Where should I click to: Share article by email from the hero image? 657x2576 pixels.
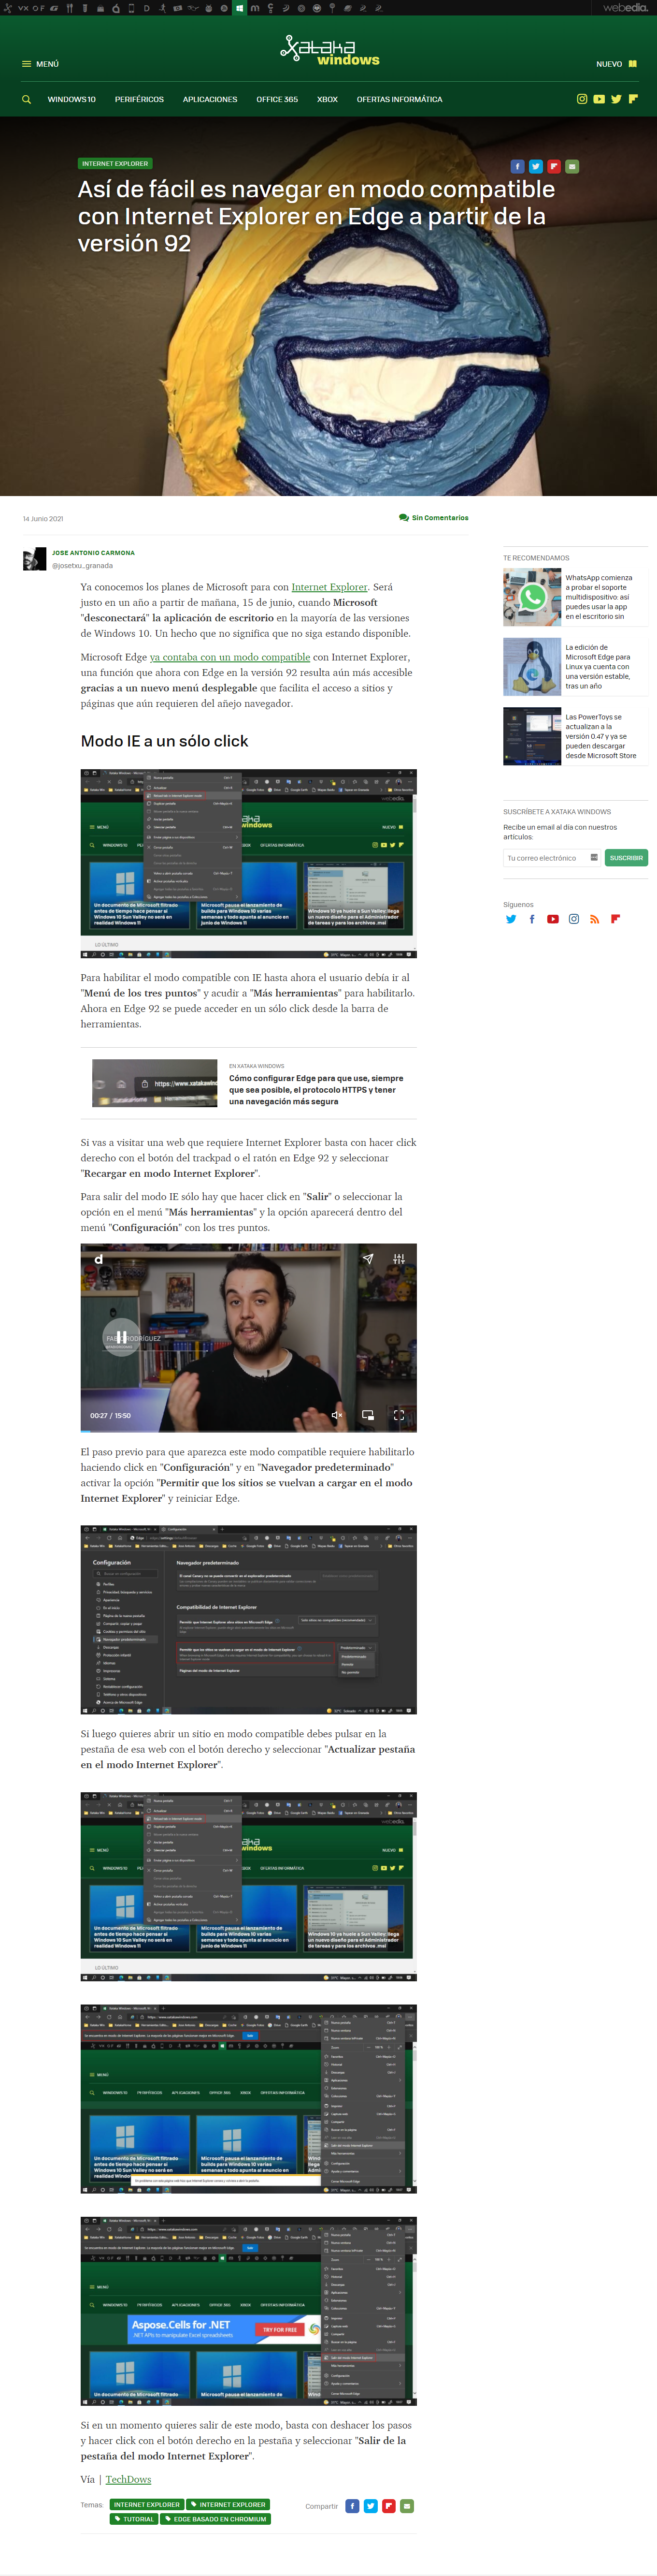[x=571, y=166]
